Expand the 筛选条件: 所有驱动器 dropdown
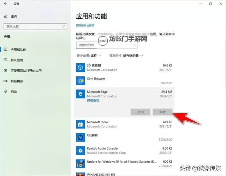This screenshot has width=226, height=176. click(x=126, y=56)
